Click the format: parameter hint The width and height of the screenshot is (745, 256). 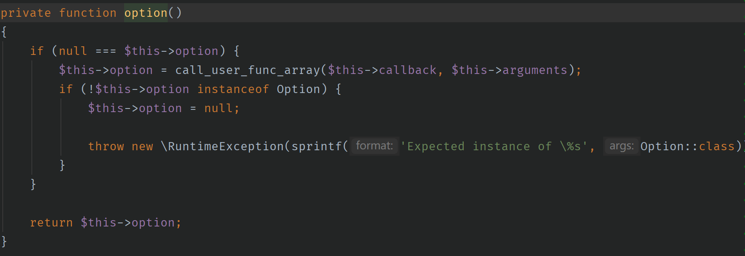(375, 146)
